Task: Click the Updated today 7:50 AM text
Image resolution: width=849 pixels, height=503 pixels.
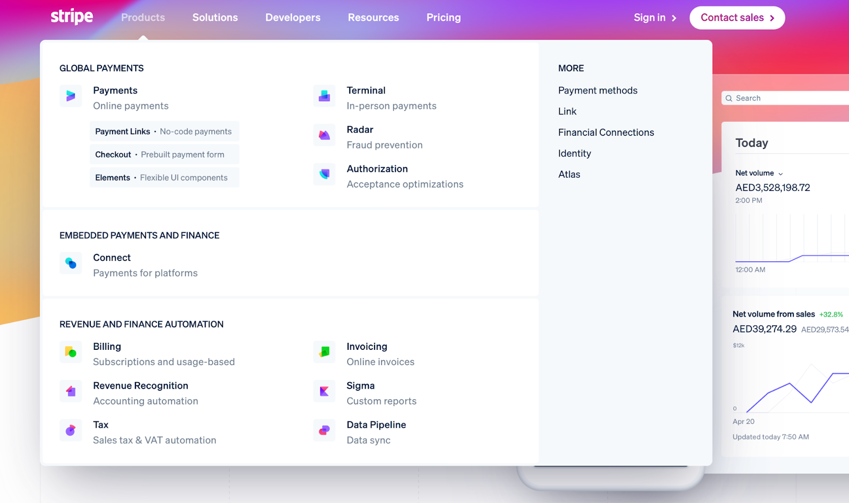Action: click(x=771, y=437)
